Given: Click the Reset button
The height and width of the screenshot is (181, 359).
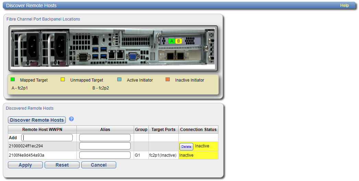Looking at the screenshot, I should click(x=62, y=165).
